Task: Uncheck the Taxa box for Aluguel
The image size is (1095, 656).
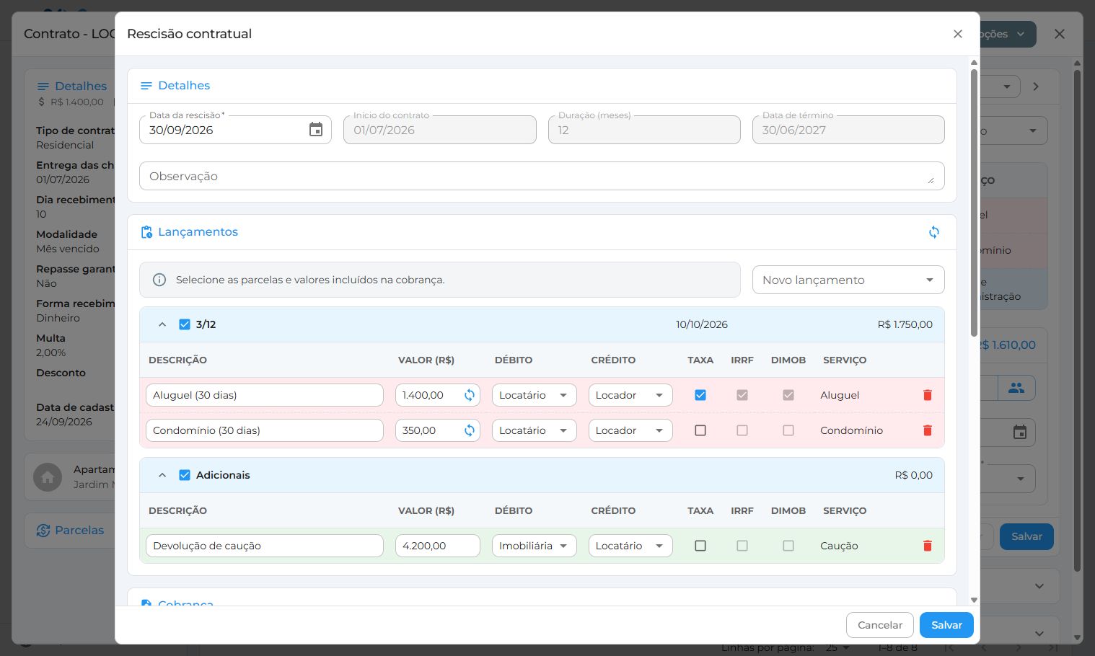Action: tap(700, 395)
